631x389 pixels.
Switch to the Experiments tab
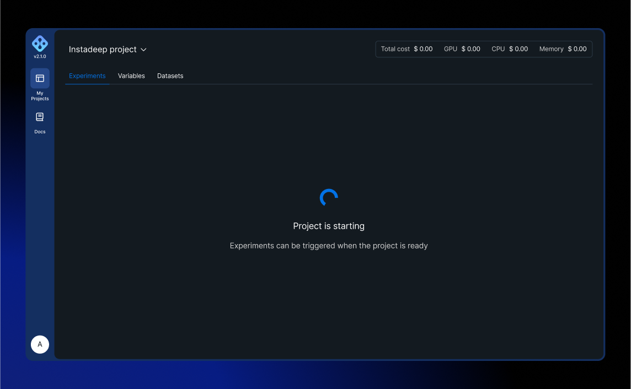tap(87, 76)
